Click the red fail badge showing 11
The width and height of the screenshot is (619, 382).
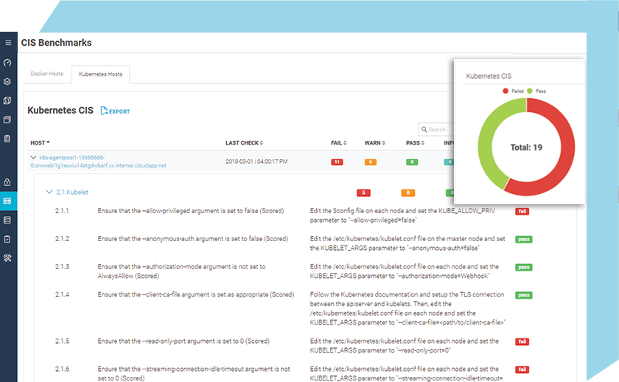(x=337, y=162)
